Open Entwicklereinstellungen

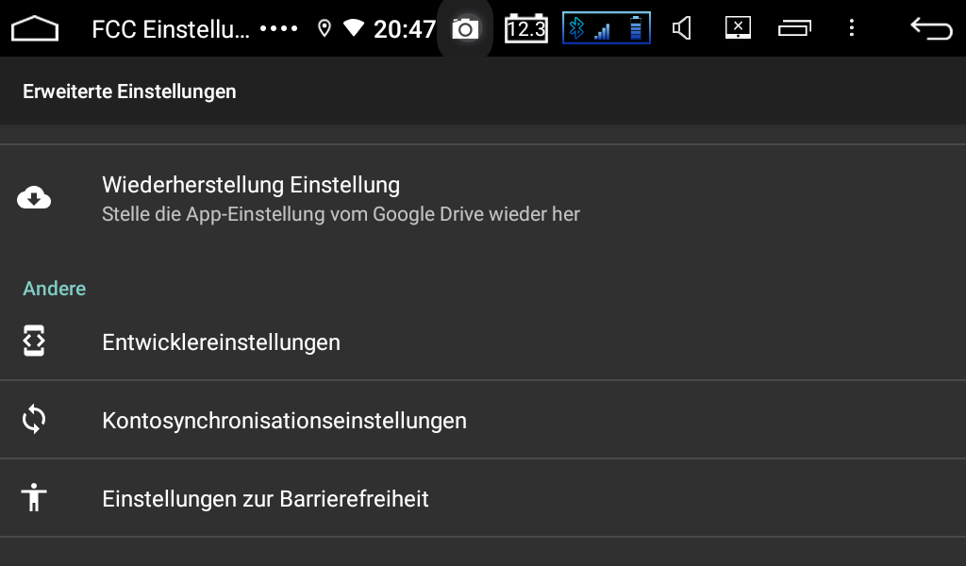483,341
